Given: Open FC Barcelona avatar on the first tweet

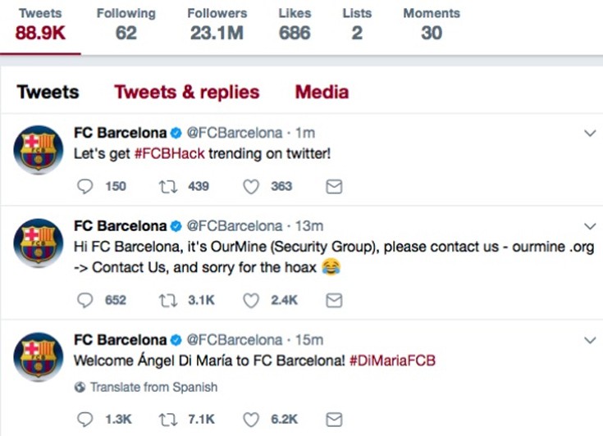Looking at the screenshot, I should pos(39,152).
